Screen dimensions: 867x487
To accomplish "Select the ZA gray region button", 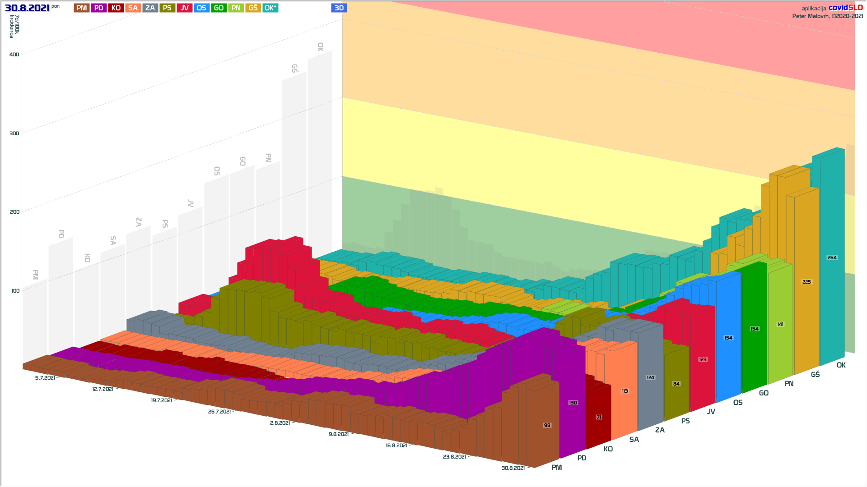I will (150, 8).
